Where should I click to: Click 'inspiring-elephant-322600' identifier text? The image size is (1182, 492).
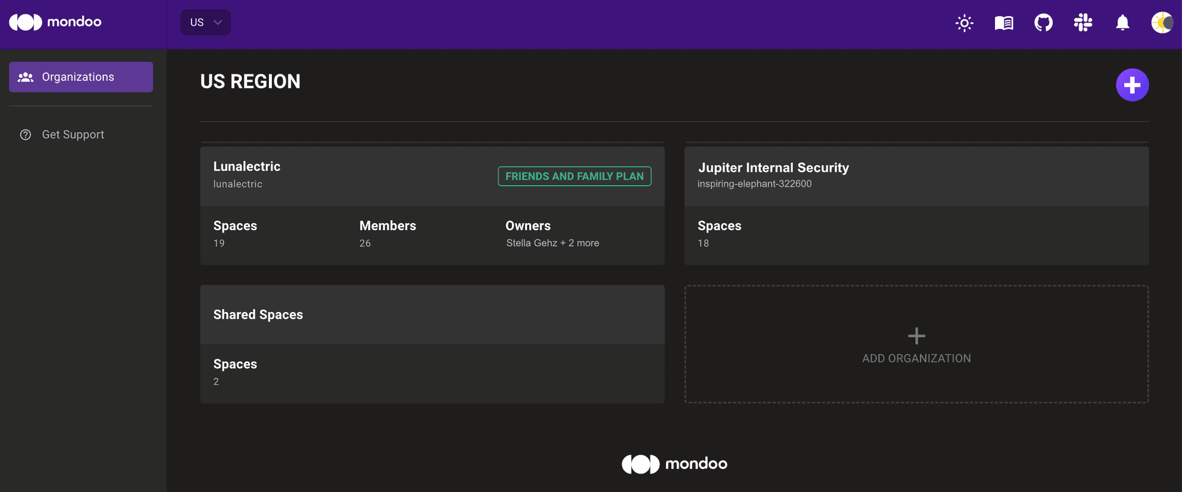[x=754, y=184]
